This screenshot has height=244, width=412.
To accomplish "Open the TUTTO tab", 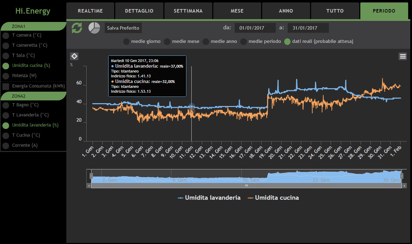I will tap(335, 11).
